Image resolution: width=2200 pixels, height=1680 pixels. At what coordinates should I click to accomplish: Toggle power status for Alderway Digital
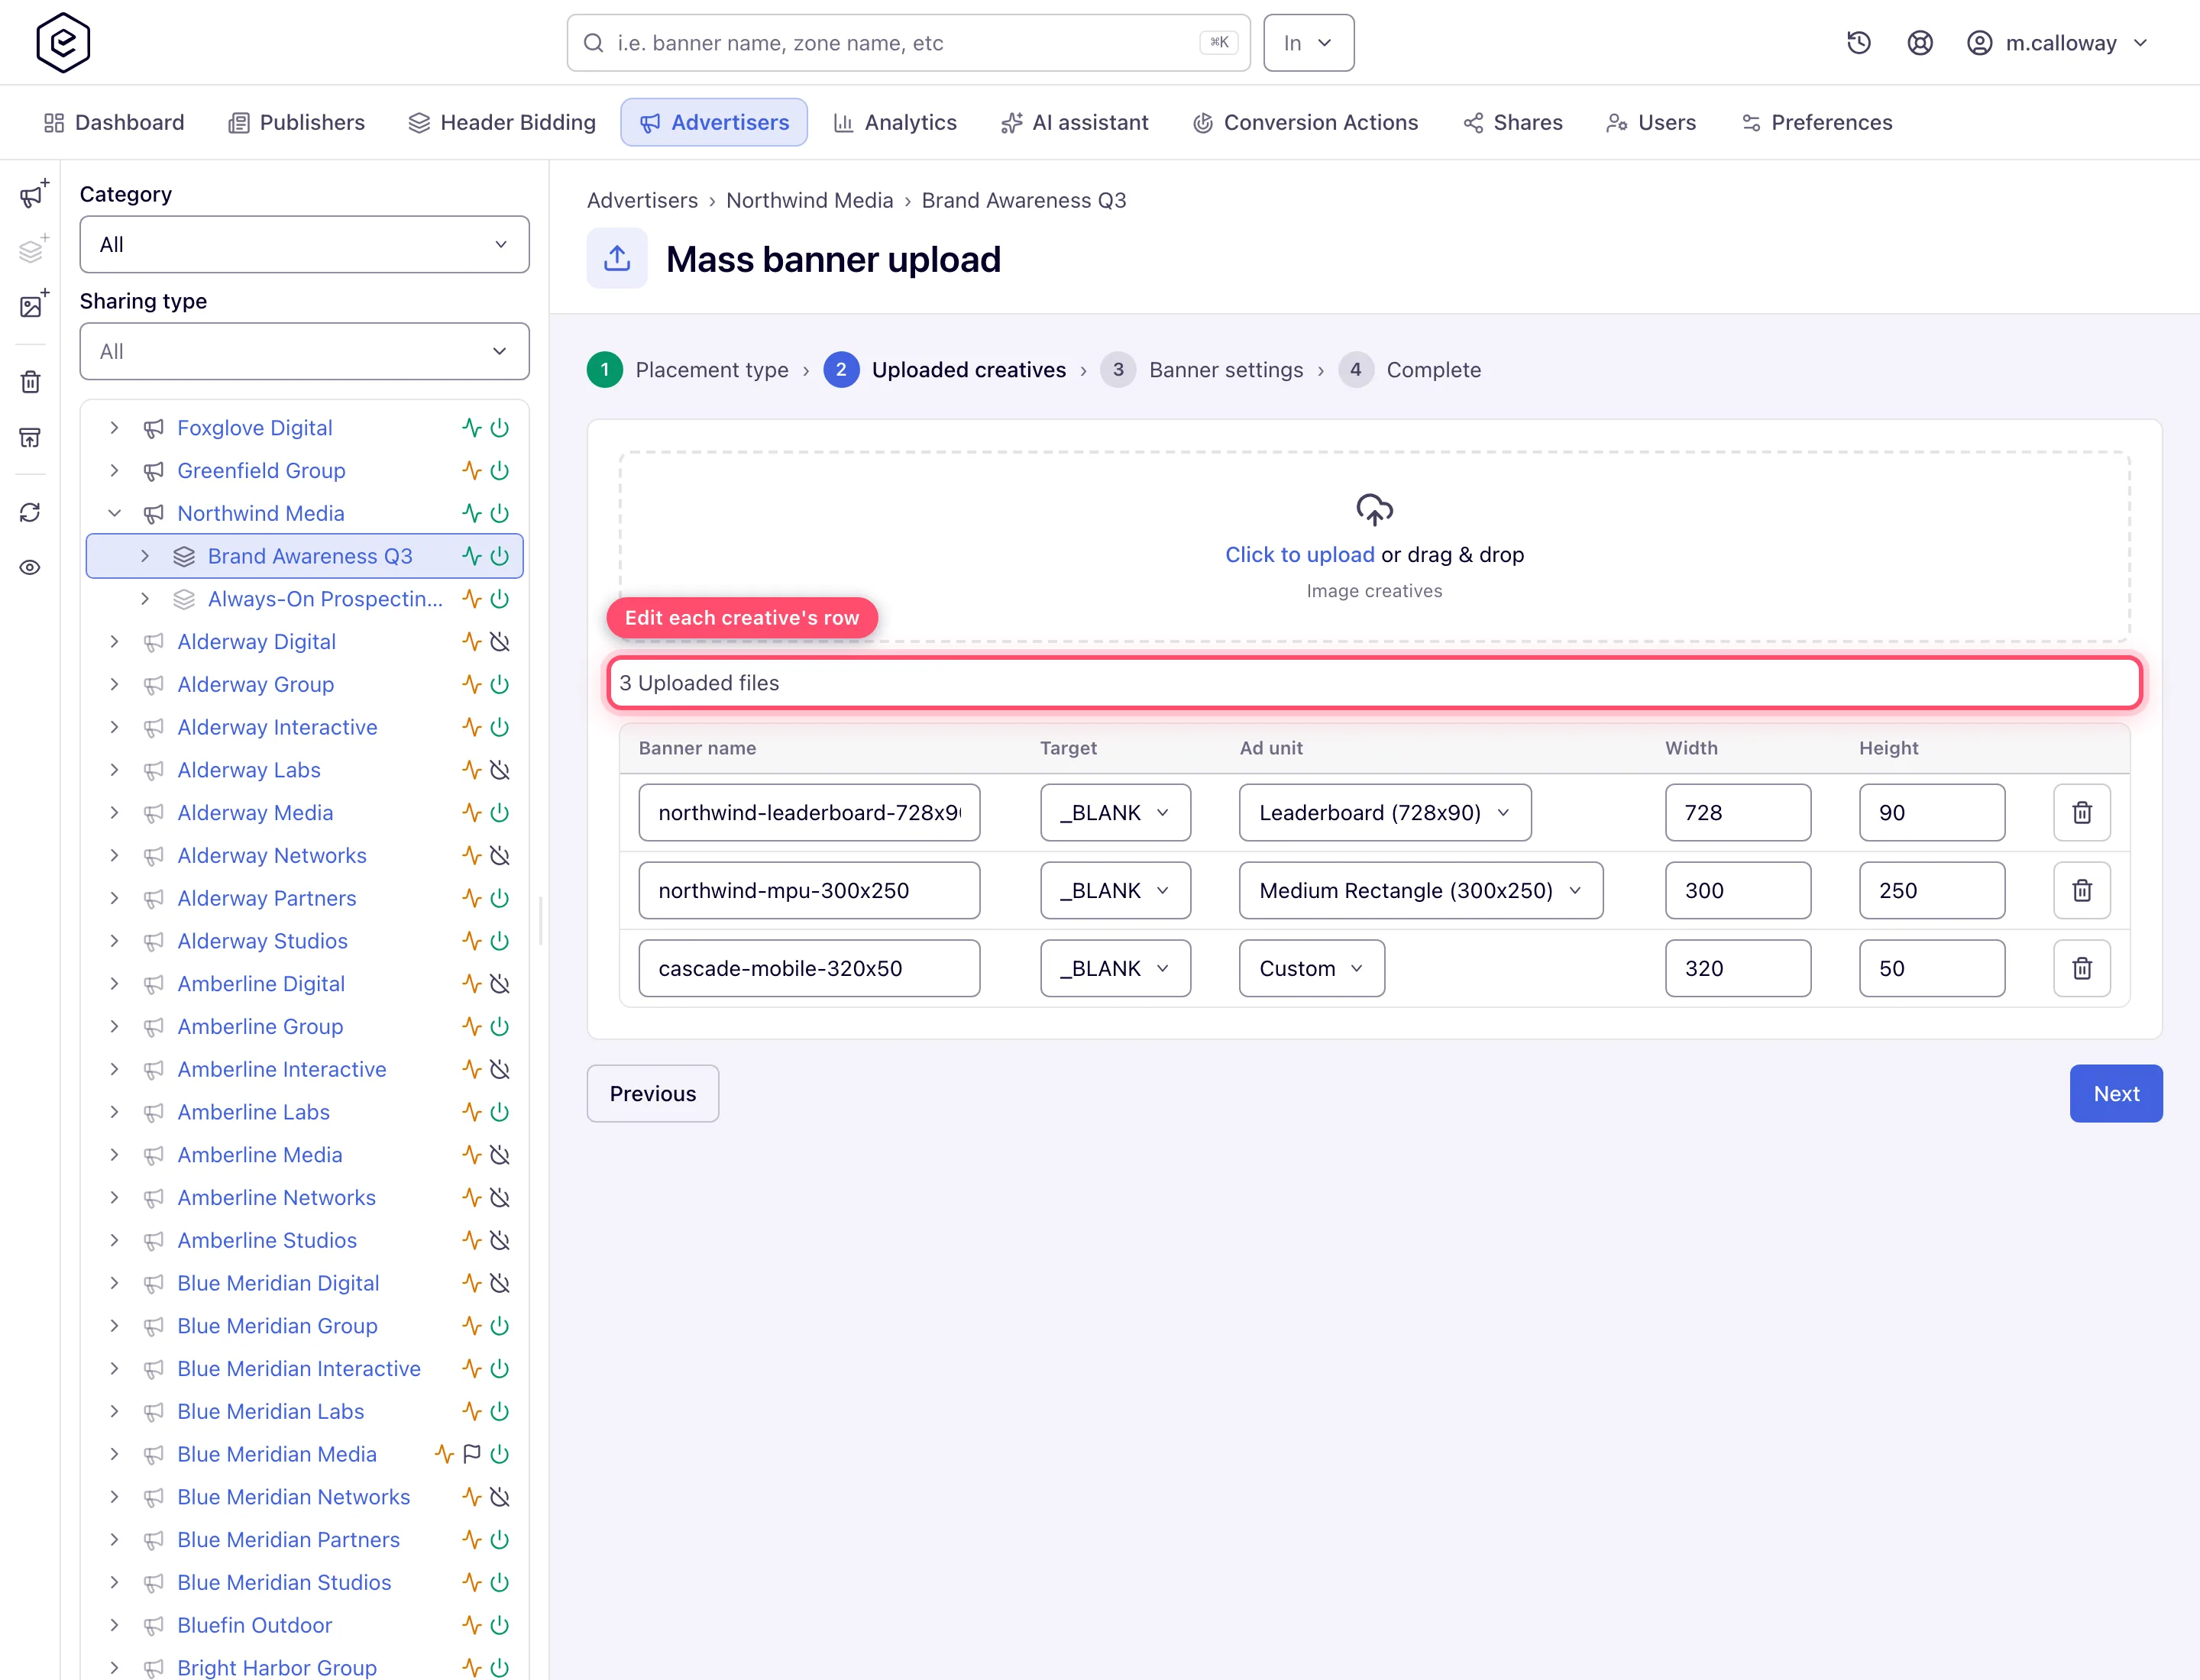(500, 641)
